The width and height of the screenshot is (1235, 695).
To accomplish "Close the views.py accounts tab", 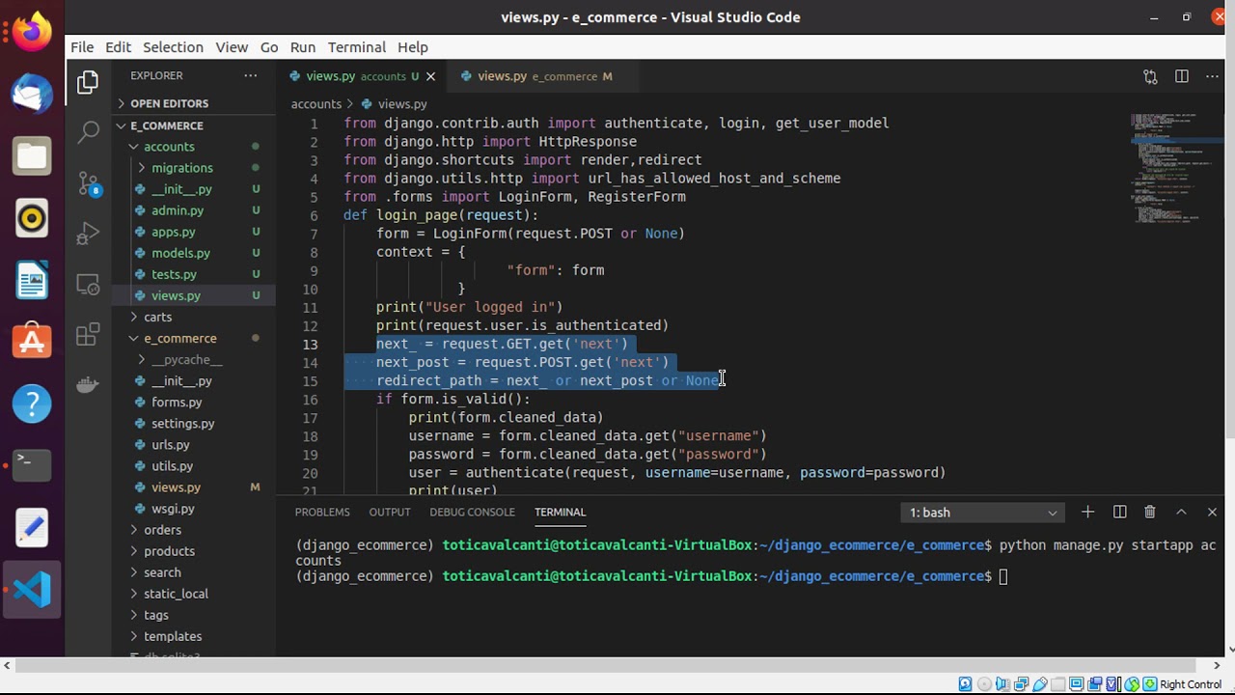I will 430,76.
